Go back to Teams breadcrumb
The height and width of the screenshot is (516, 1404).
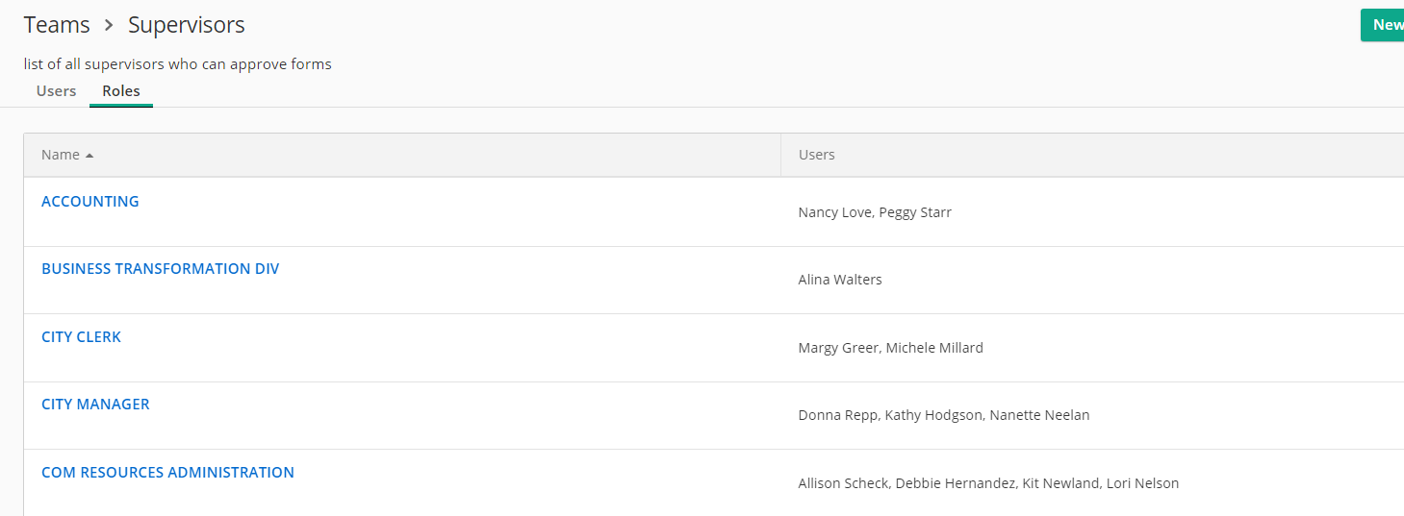(57, 25)
